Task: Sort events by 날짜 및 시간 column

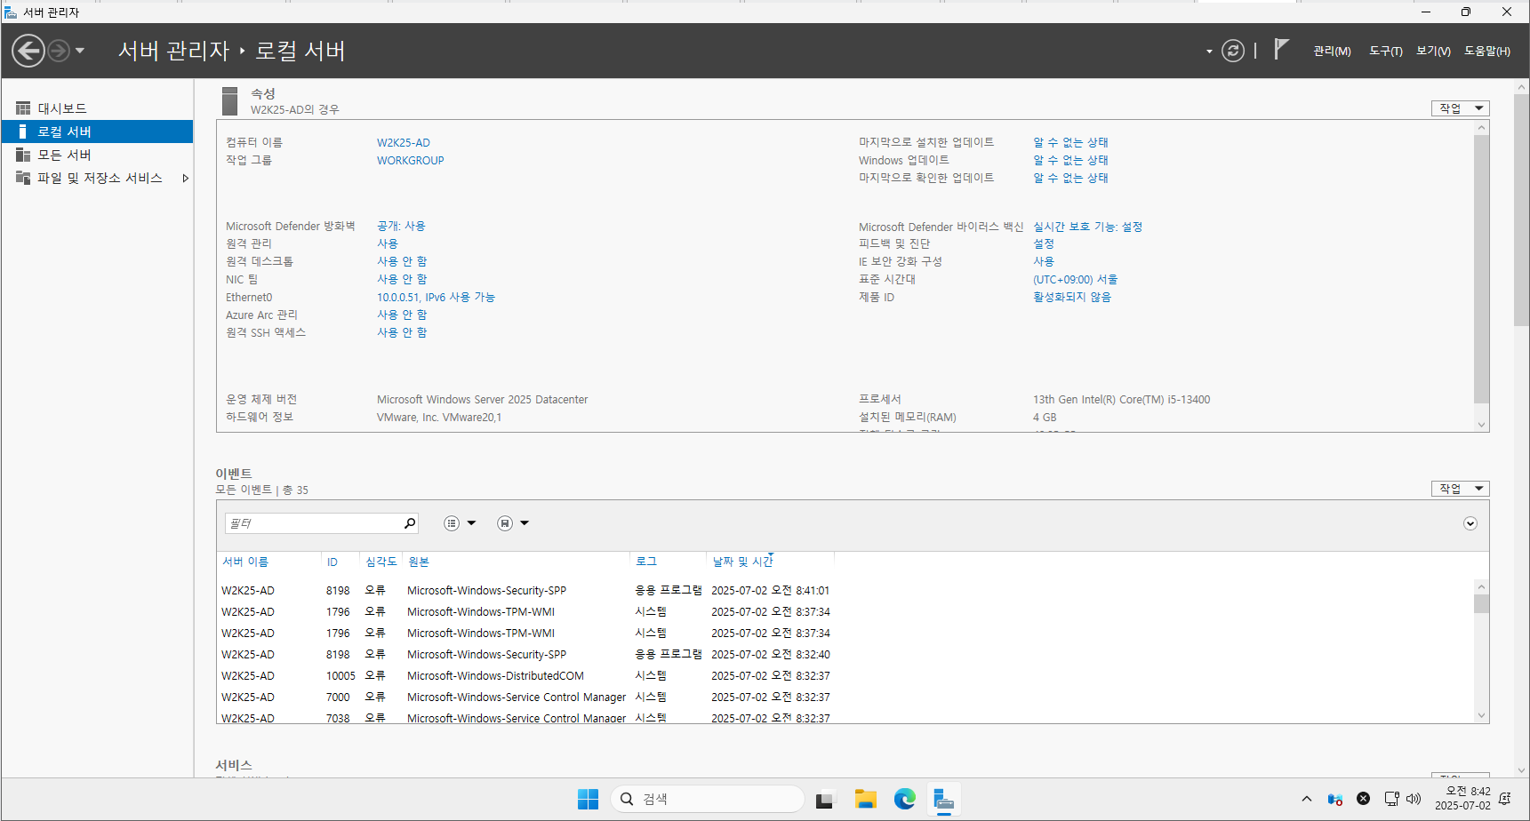Action: coord(742,562)
